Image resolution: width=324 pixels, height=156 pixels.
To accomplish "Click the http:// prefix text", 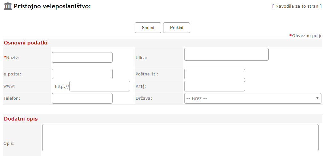I will pos(62,86).
